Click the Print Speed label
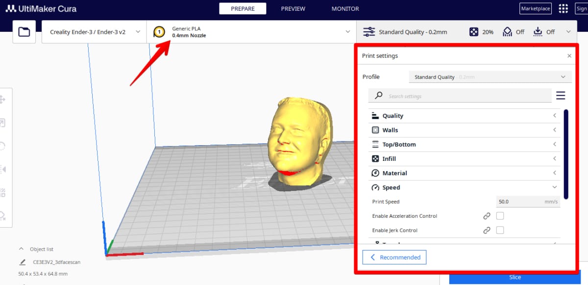 (386, 202)
